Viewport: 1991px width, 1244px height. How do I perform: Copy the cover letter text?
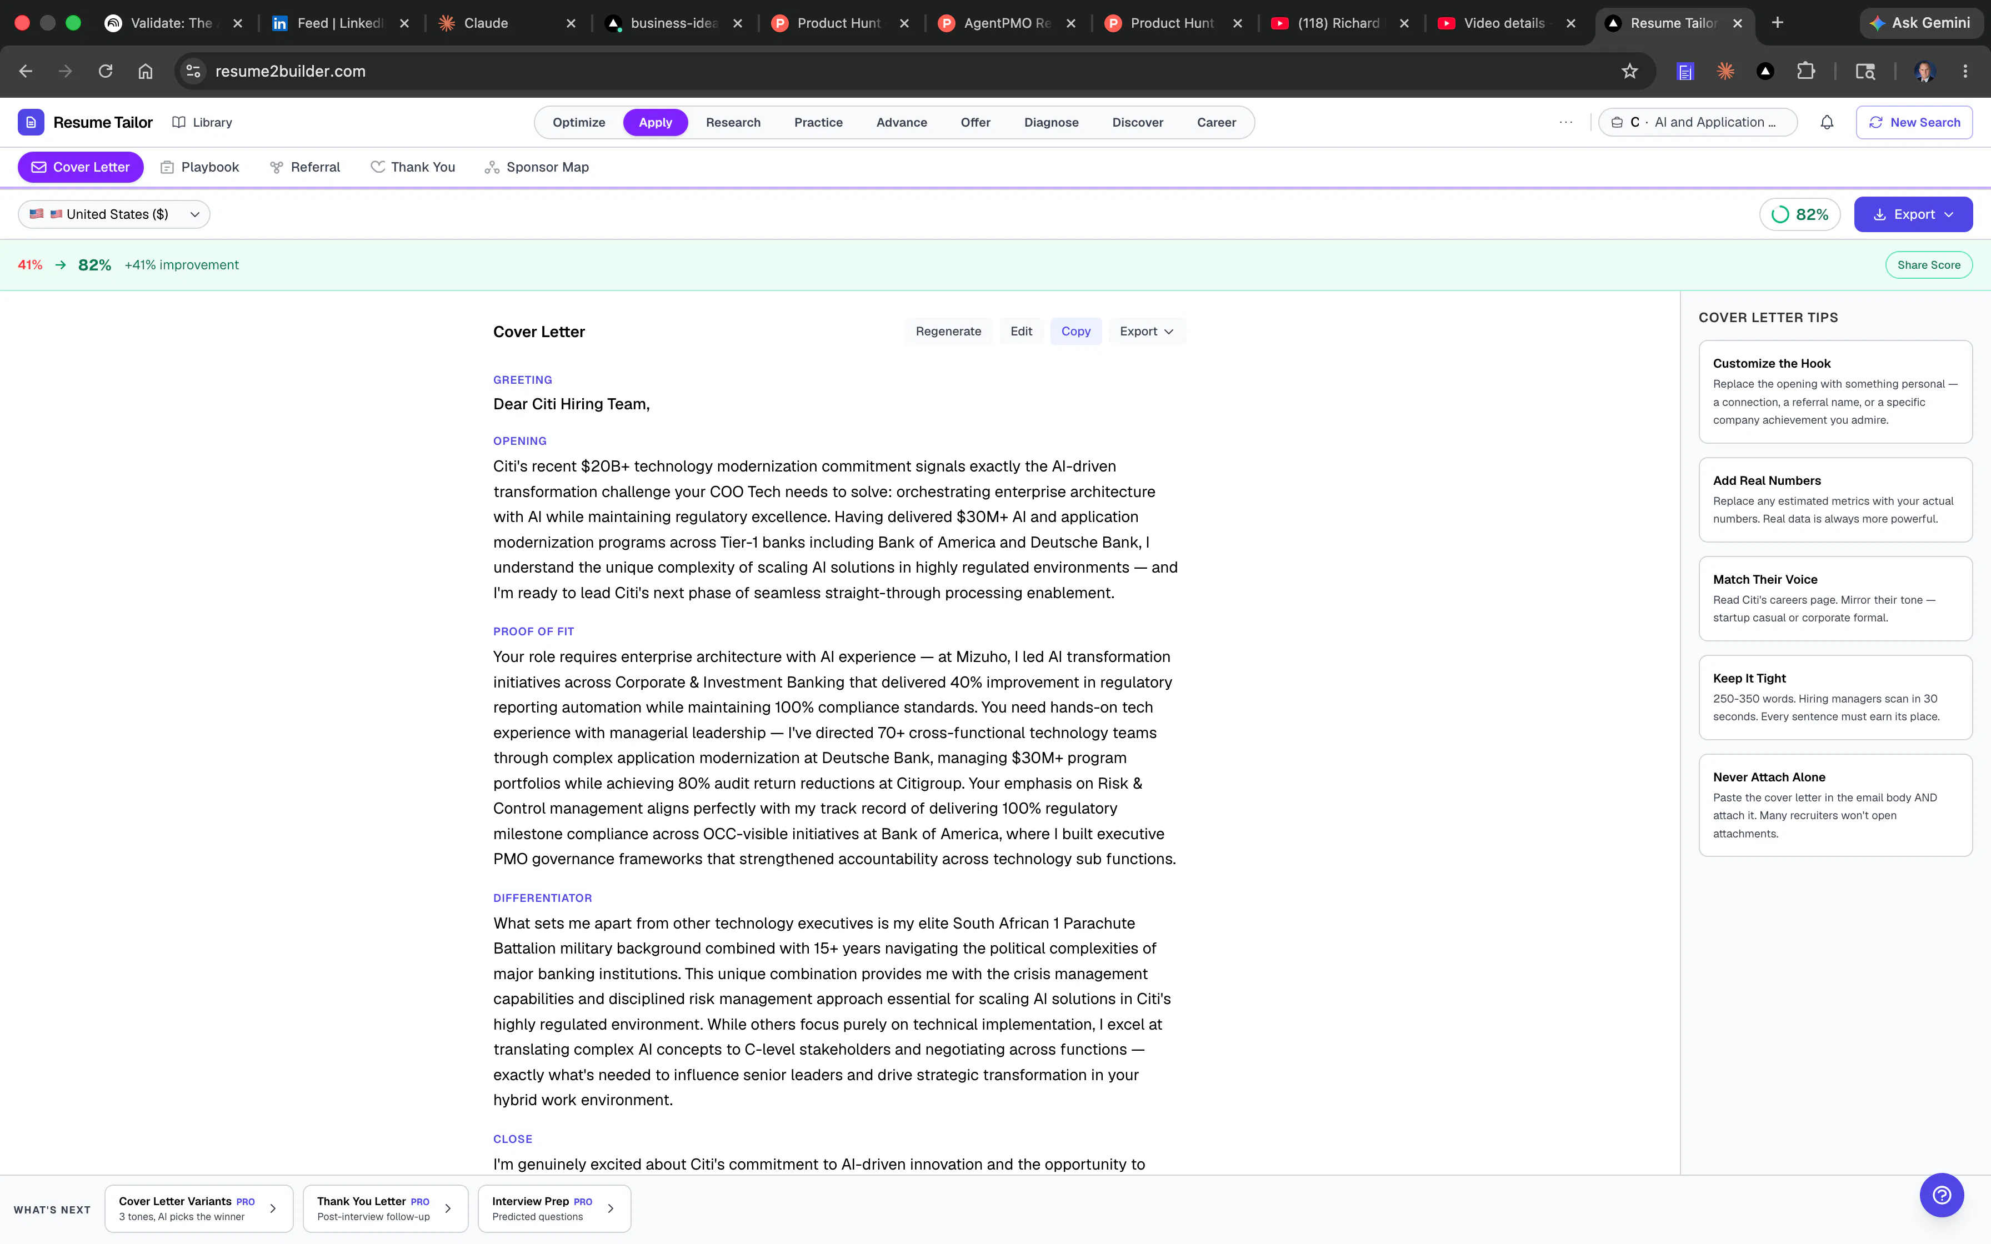tap(1075, 332)
